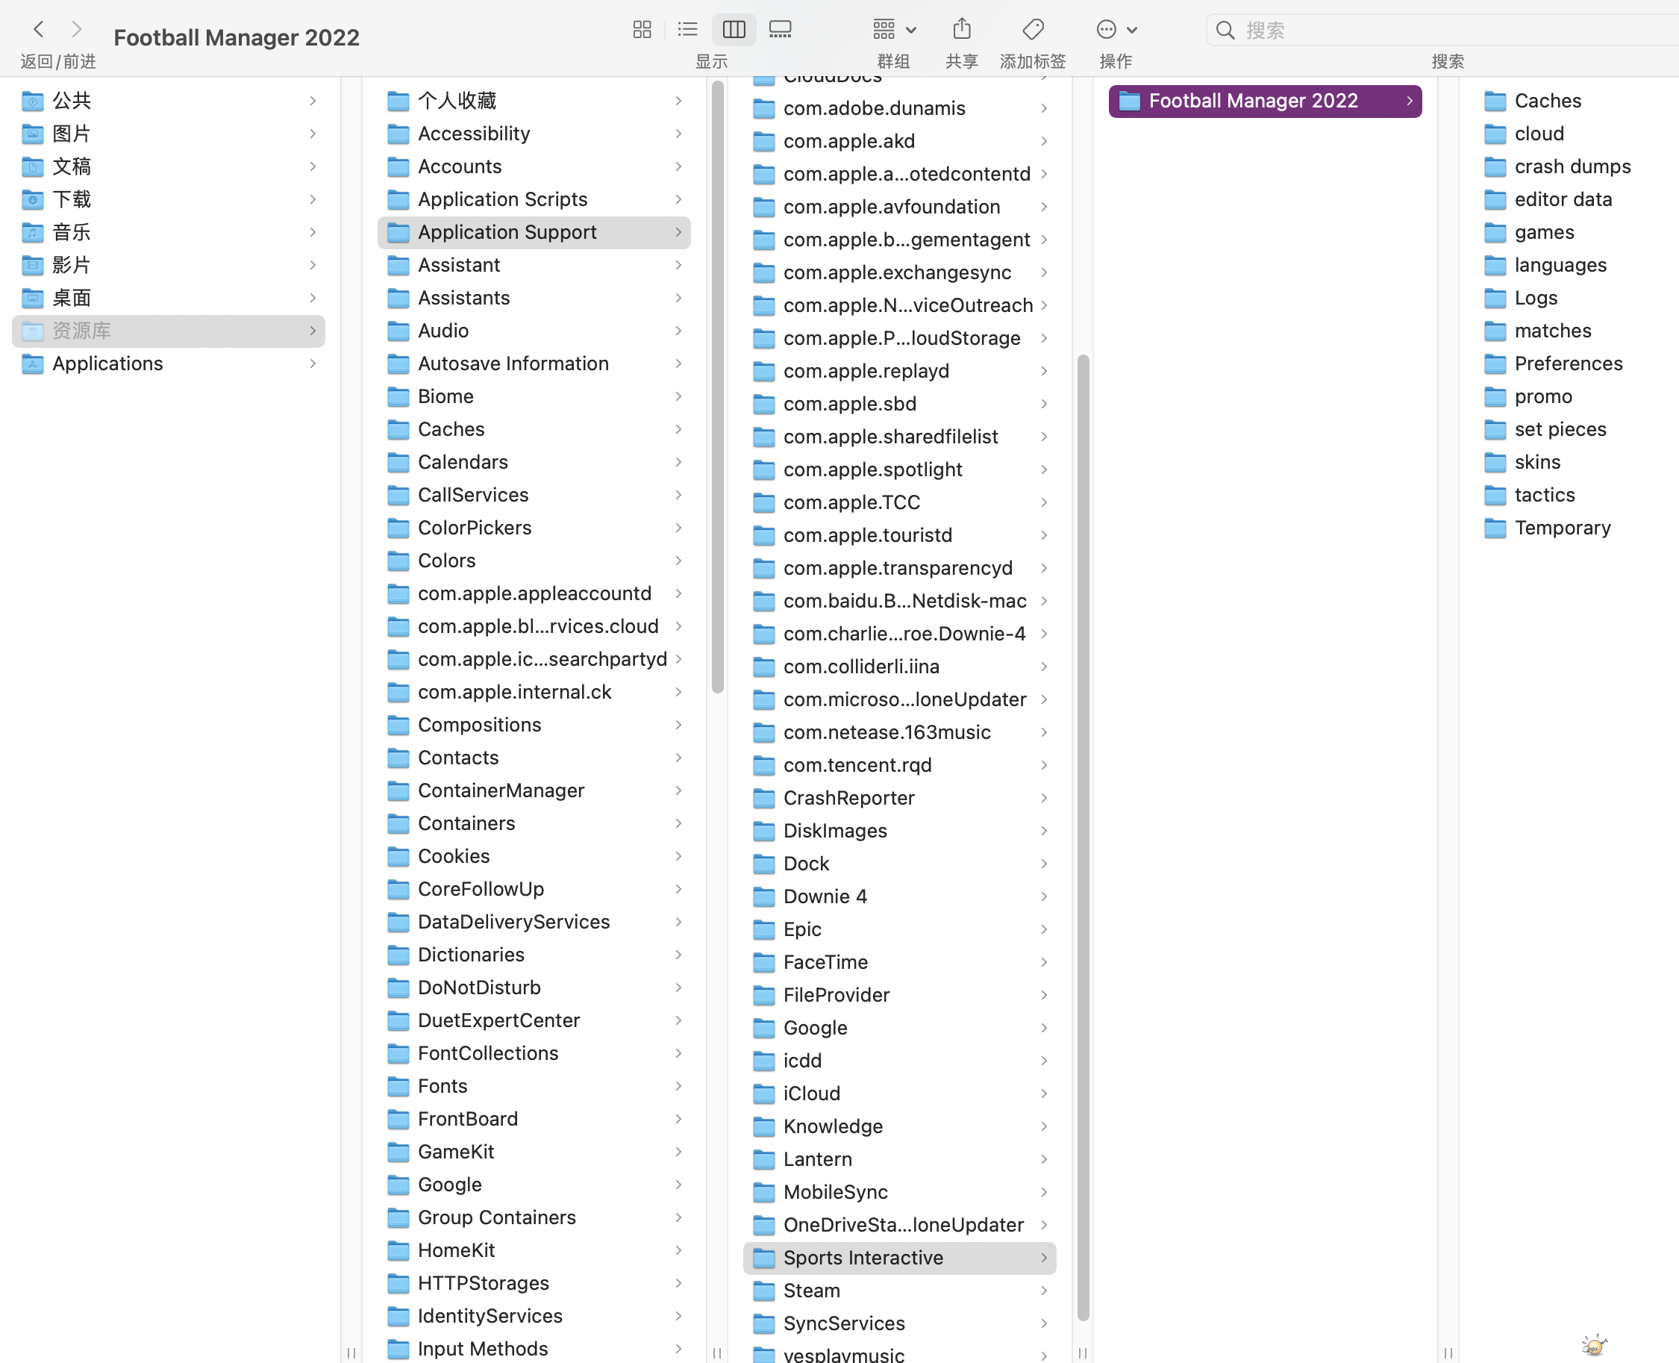Click the Library column vertical scrollbar
The height and width of the screenshot is (1363, 1679).
pyautogui.click(x=717, y=387)
